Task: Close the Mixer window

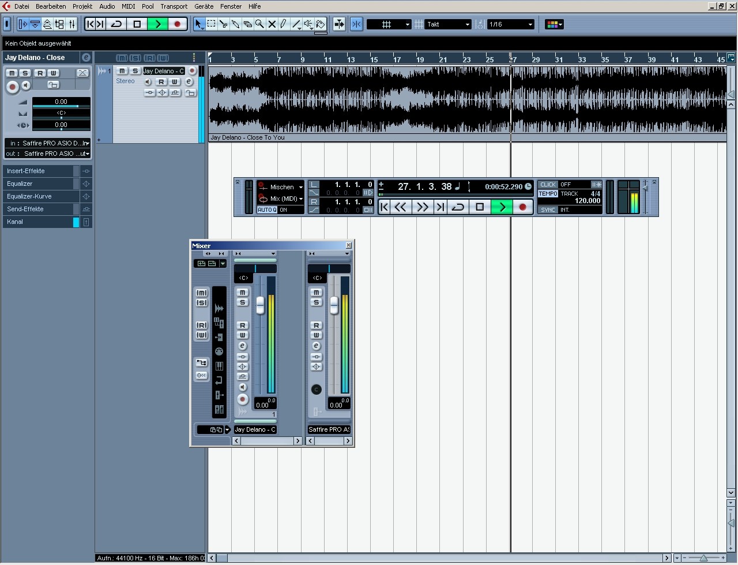Action: (x=348, y=245)
